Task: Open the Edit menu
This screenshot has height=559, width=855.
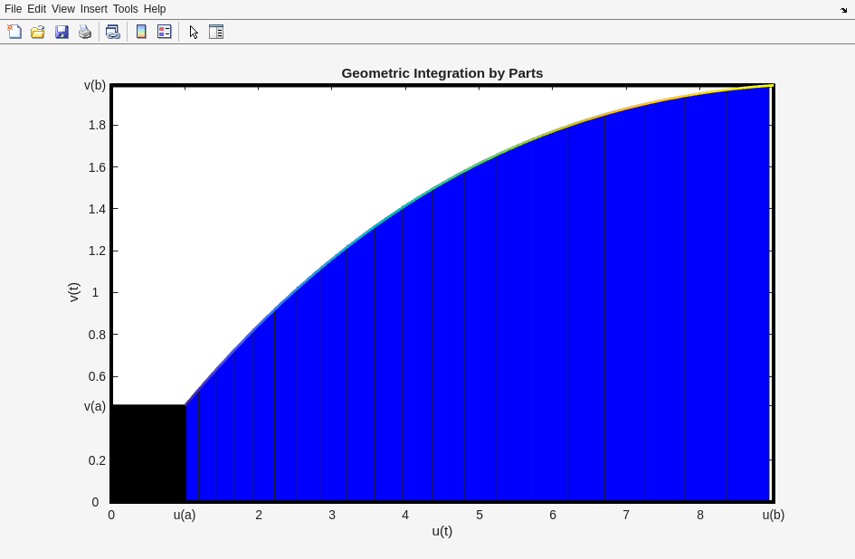Action: coord(36,9)
